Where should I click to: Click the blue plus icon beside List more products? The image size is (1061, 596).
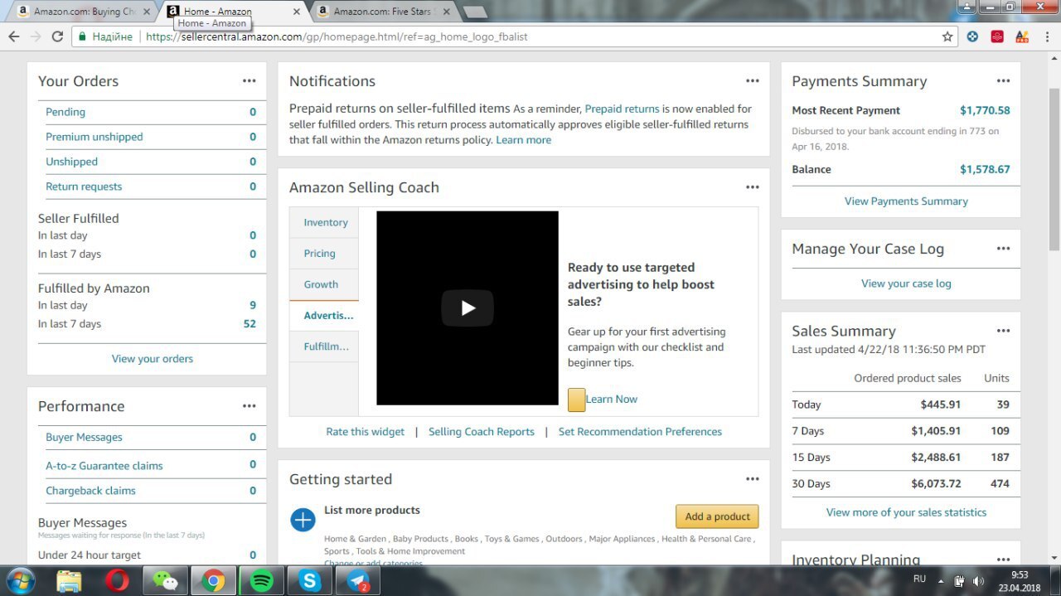(x=303, y=520)
